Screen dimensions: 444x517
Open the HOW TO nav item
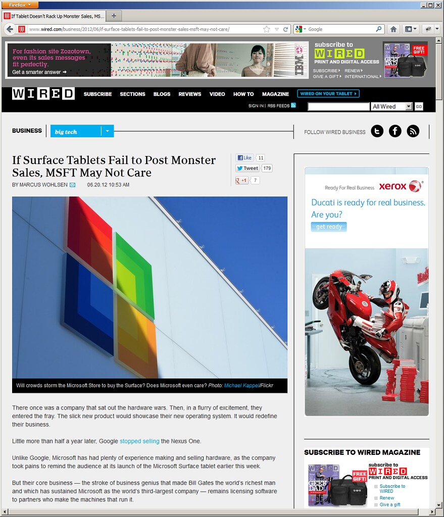click(243, 94)
